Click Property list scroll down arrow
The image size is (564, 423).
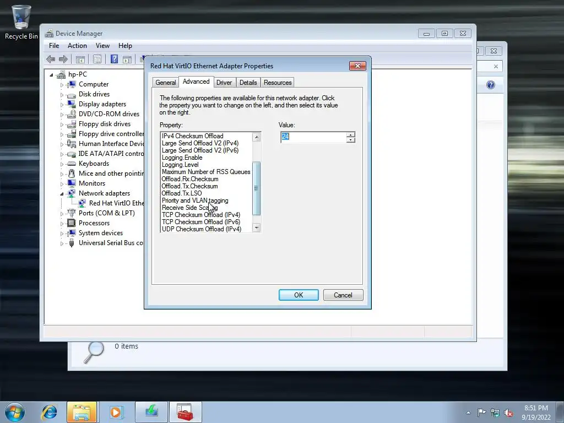(257, 227)
